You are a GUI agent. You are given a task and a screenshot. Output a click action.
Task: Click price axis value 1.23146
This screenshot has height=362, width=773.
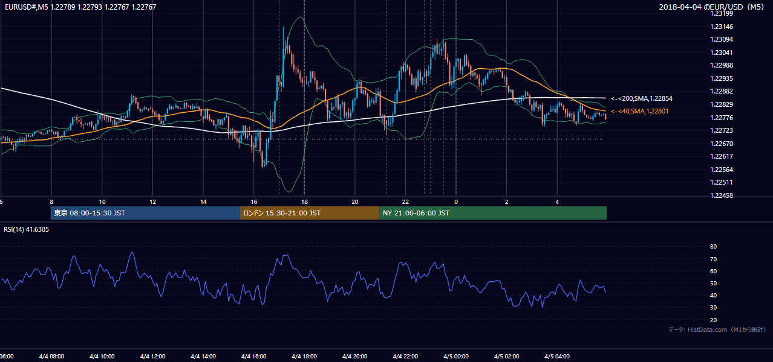point(722,27)
